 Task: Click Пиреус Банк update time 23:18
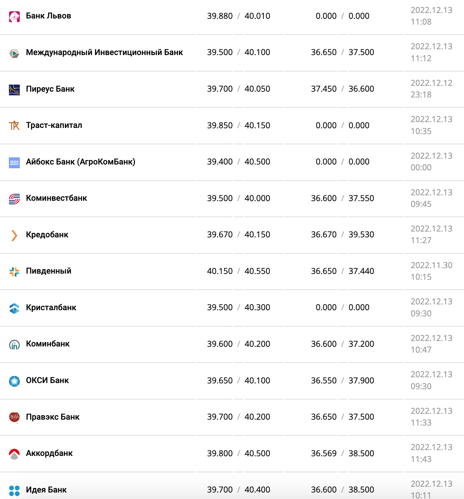pos(421,95)
